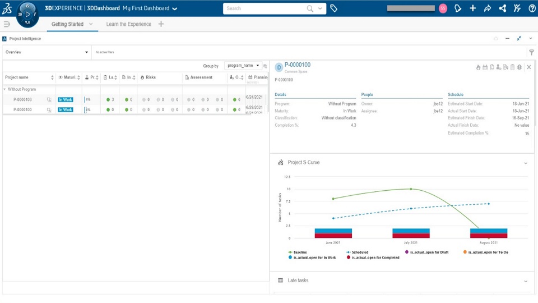Toggle is_actual_open for To Do legend
This screenshot has width=538, height=303.
pos(486,252)
